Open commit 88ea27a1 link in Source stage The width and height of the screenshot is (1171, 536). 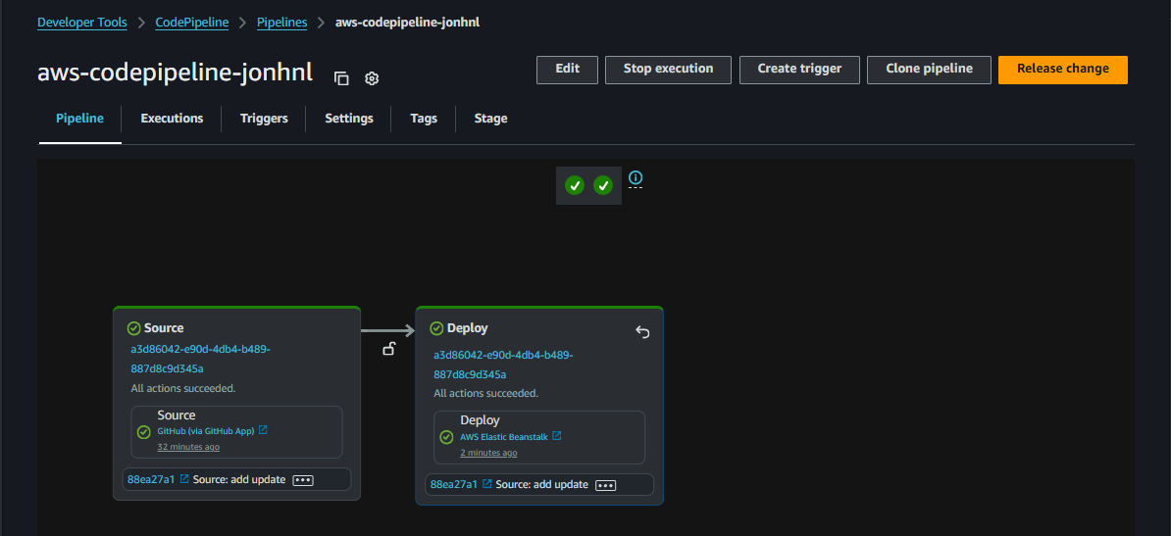coord(152,479)
